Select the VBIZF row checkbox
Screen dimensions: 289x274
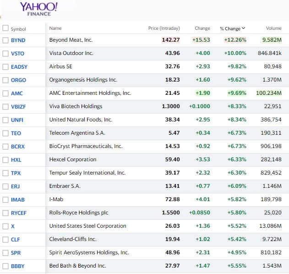(x=5, y=107)
